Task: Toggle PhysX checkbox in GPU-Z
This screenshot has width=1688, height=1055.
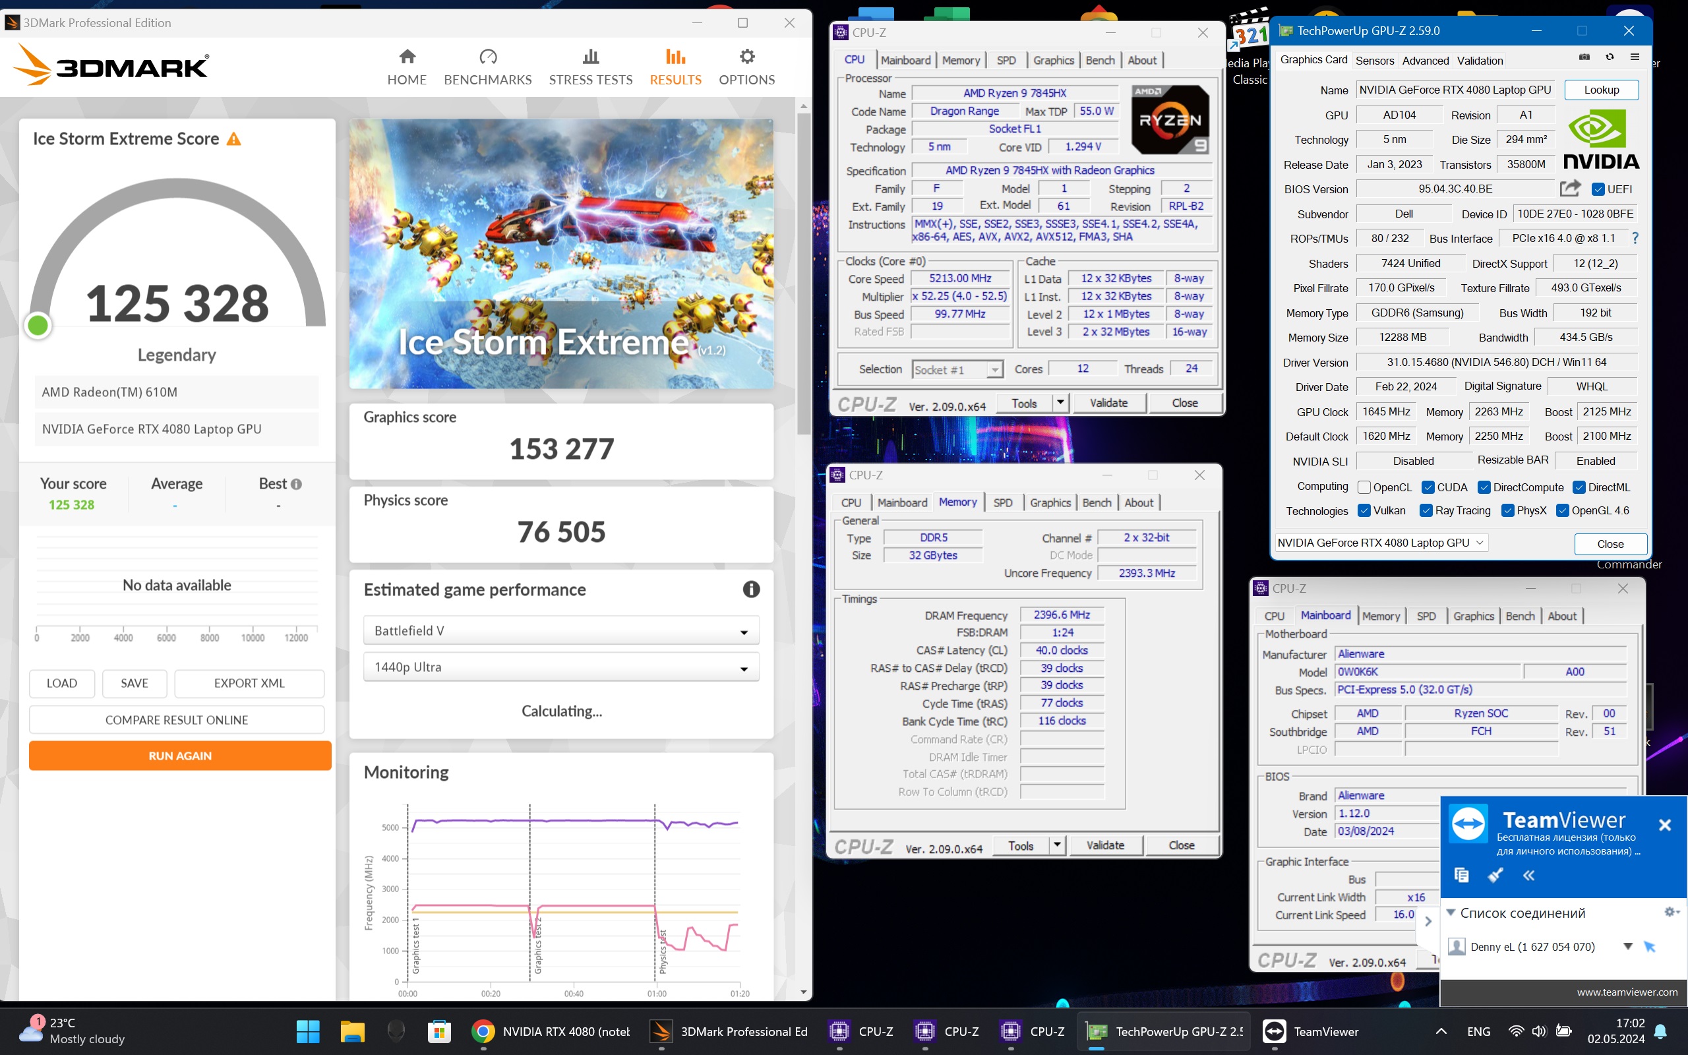Action: pos(1507,510)
